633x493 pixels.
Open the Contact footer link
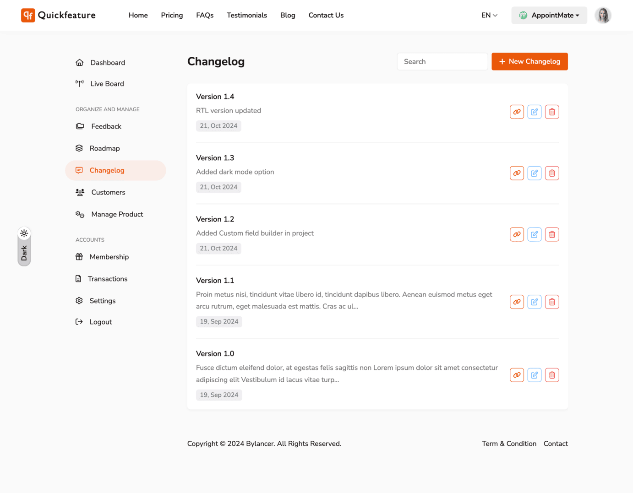556,444
